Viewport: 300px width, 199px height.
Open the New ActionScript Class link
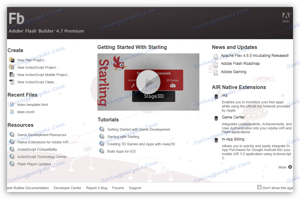pyautogui.click(x=37, y=82)
